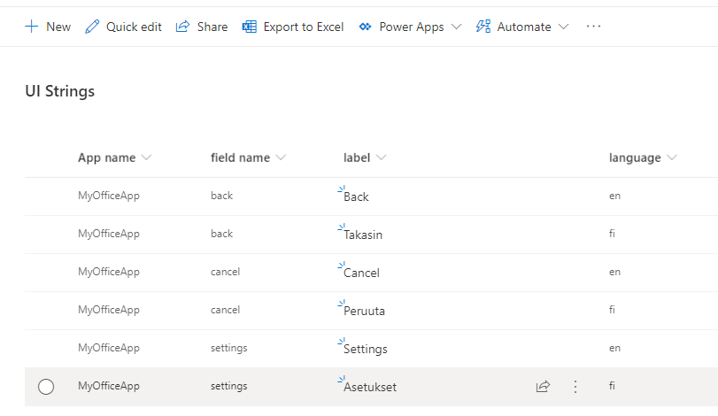Click the Share arrow icon in toolbar
718x416 pixels.
click(183, 27)
